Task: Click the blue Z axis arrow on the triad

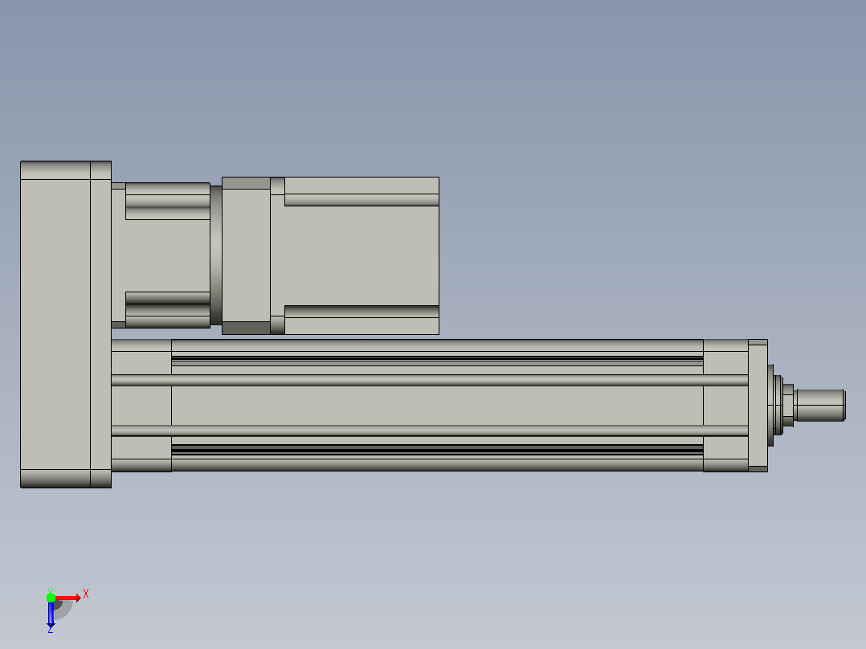Action: click(x=51, y=614)
